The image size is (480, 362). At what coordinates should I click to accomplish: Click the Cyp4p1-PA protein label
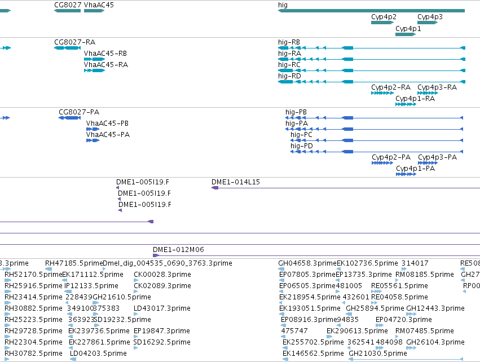(x=415, y=168)
